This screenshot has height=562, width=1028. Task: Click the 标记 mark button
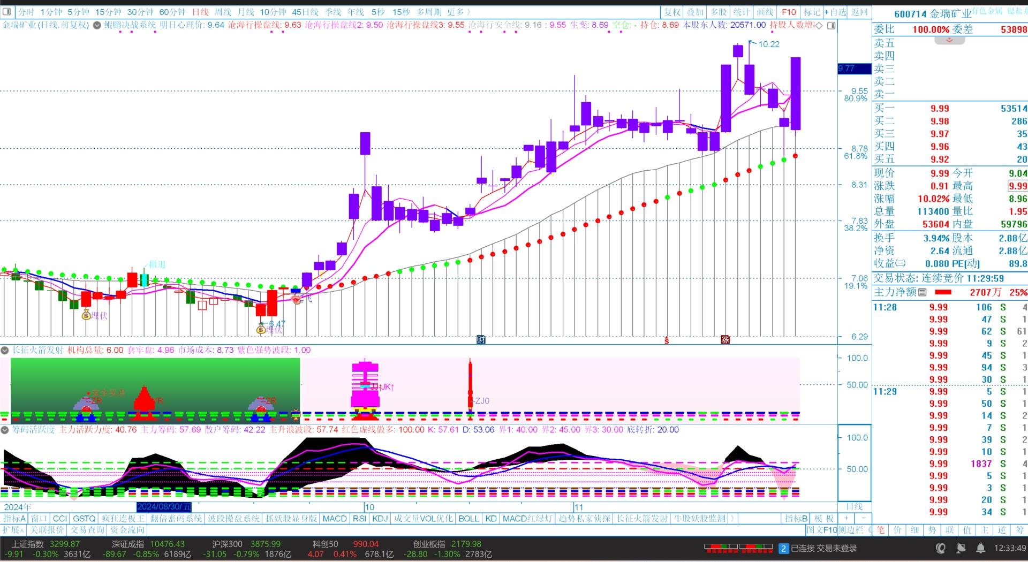tap(811, 12)
